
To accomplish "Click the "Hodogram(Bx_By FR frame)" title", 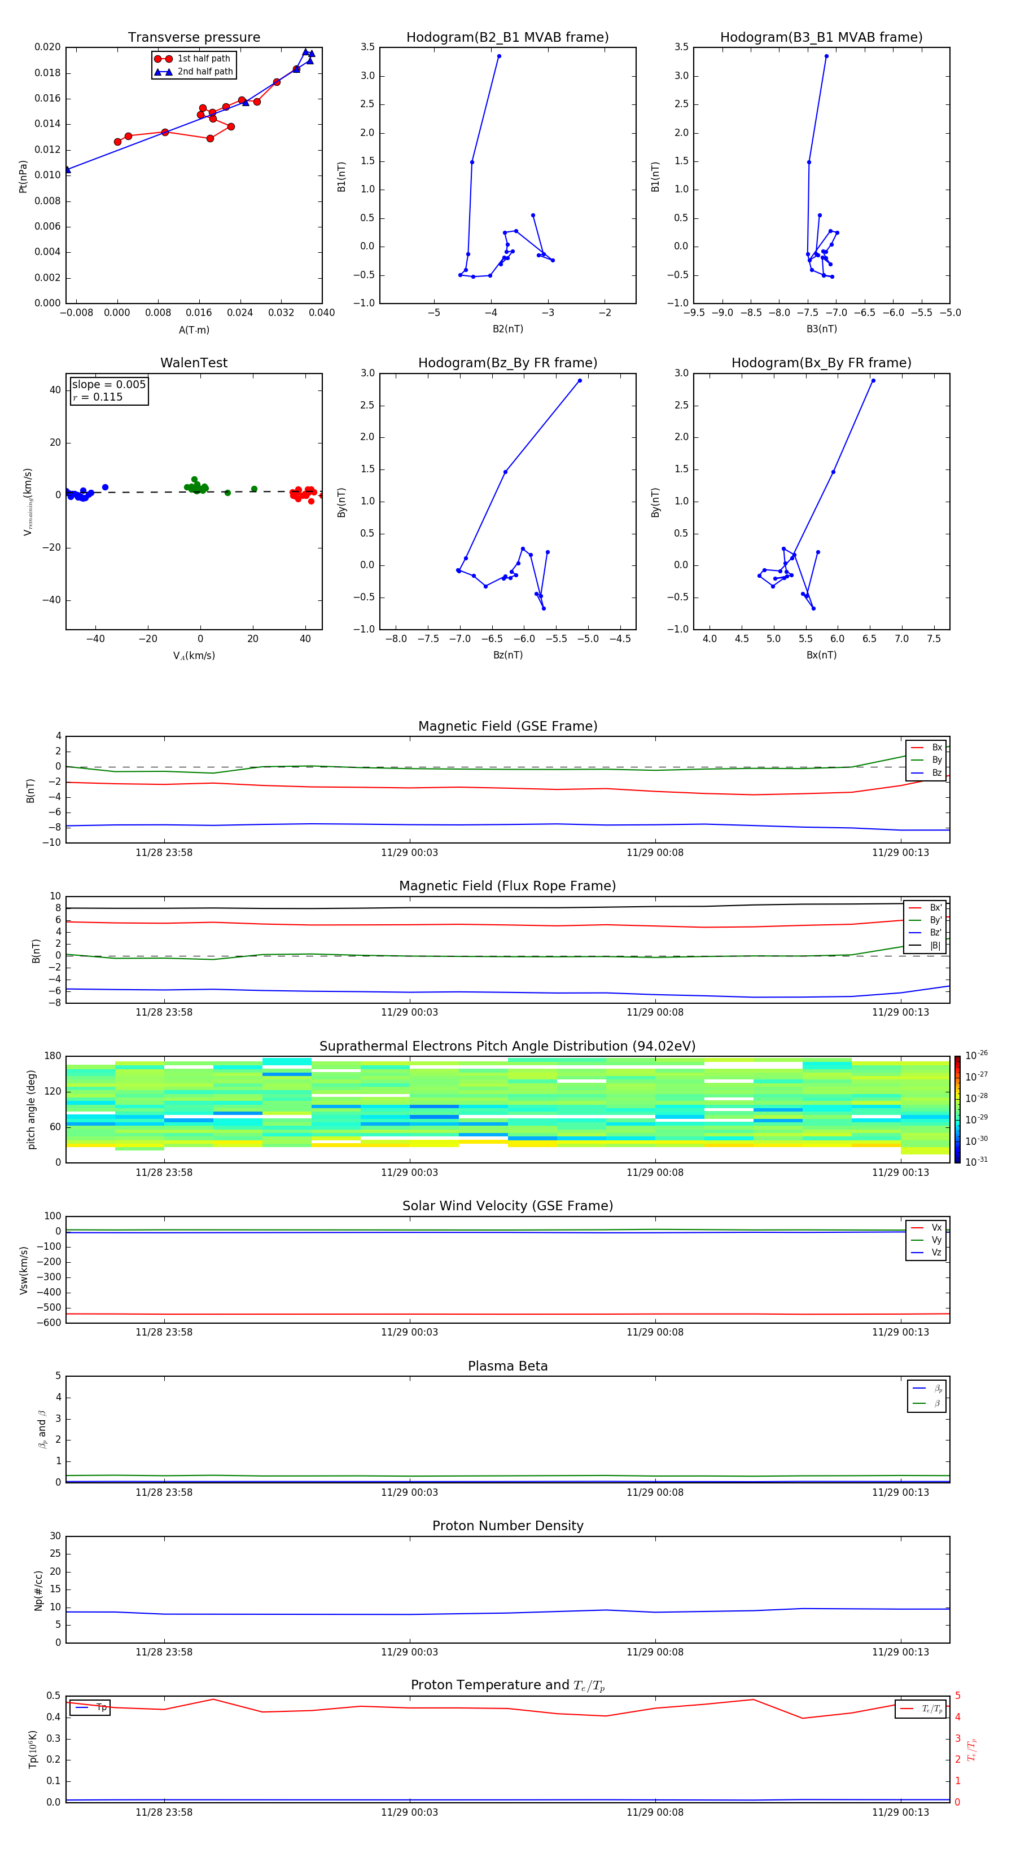I will pyautogui.click(x=821, y=363).
